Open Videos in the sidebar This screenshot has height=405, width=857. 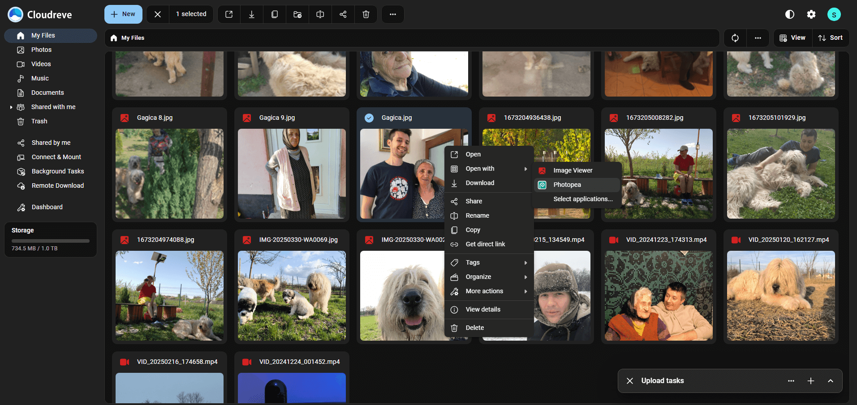pos(50,64)
